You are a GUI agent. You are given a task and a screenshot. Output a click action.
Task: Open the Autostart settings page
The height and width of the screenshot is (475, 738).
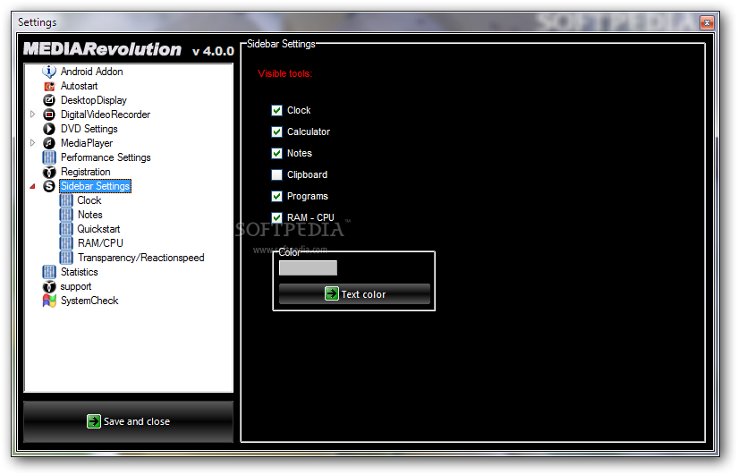tap(79, 86)
